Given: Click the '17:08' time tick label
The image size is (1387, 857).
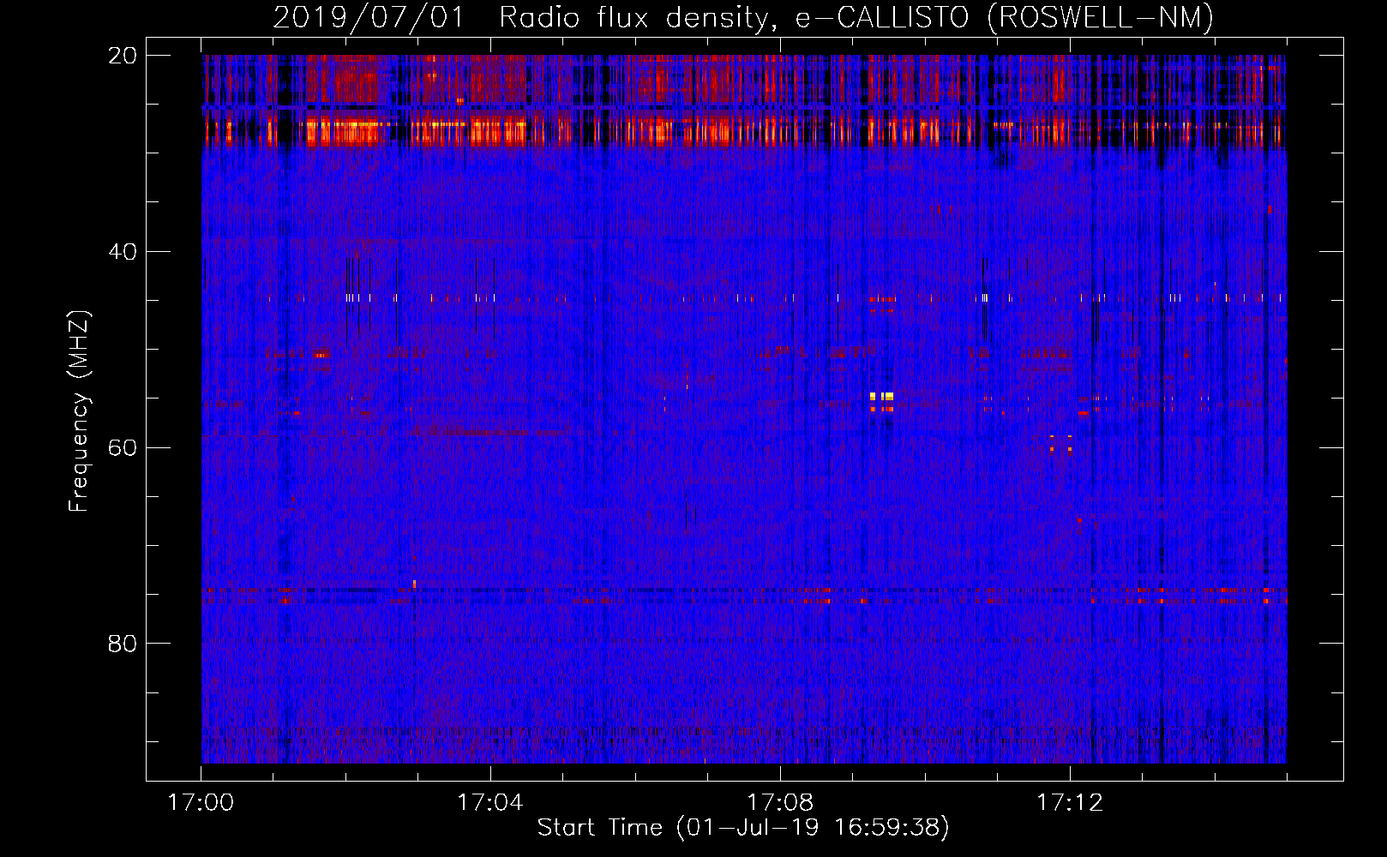Looking at the screenshot, I should click(x=780, y=803).
